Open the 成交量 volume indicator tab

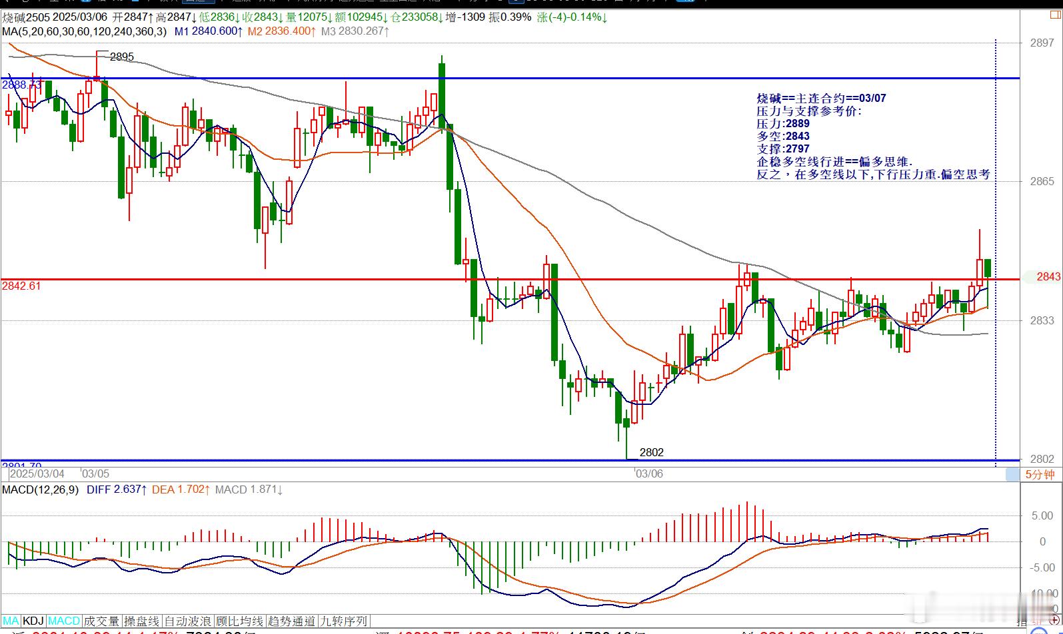tap(101, 621)
